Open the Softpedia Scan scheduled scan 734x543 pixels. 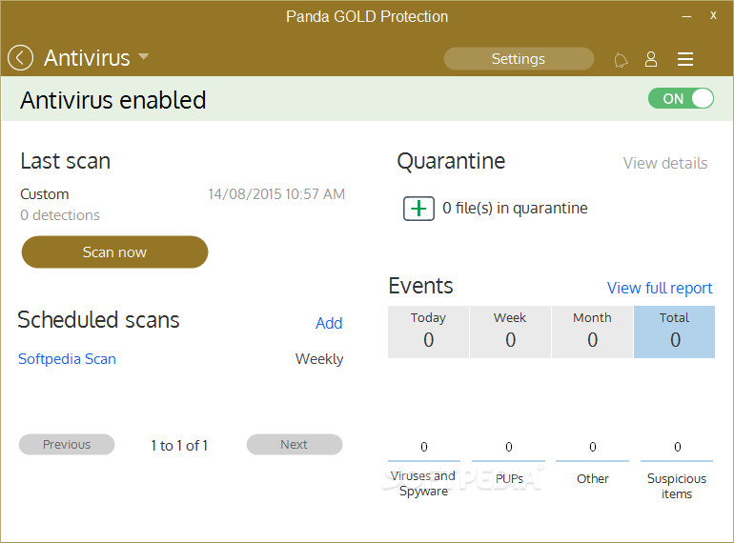pos(67,359)
